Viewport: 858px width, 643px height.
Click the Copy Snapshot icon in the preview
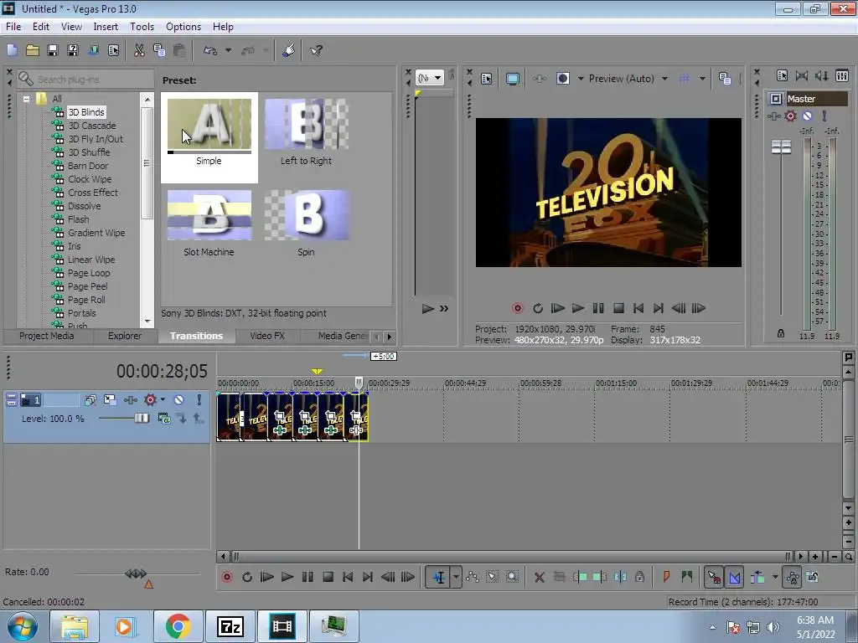tap(725, 79)
